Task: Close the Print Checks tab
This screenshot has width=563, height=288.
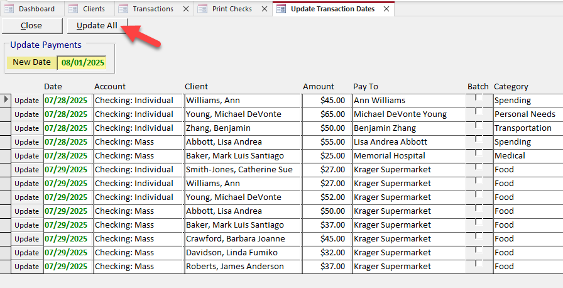Action: 264,9
